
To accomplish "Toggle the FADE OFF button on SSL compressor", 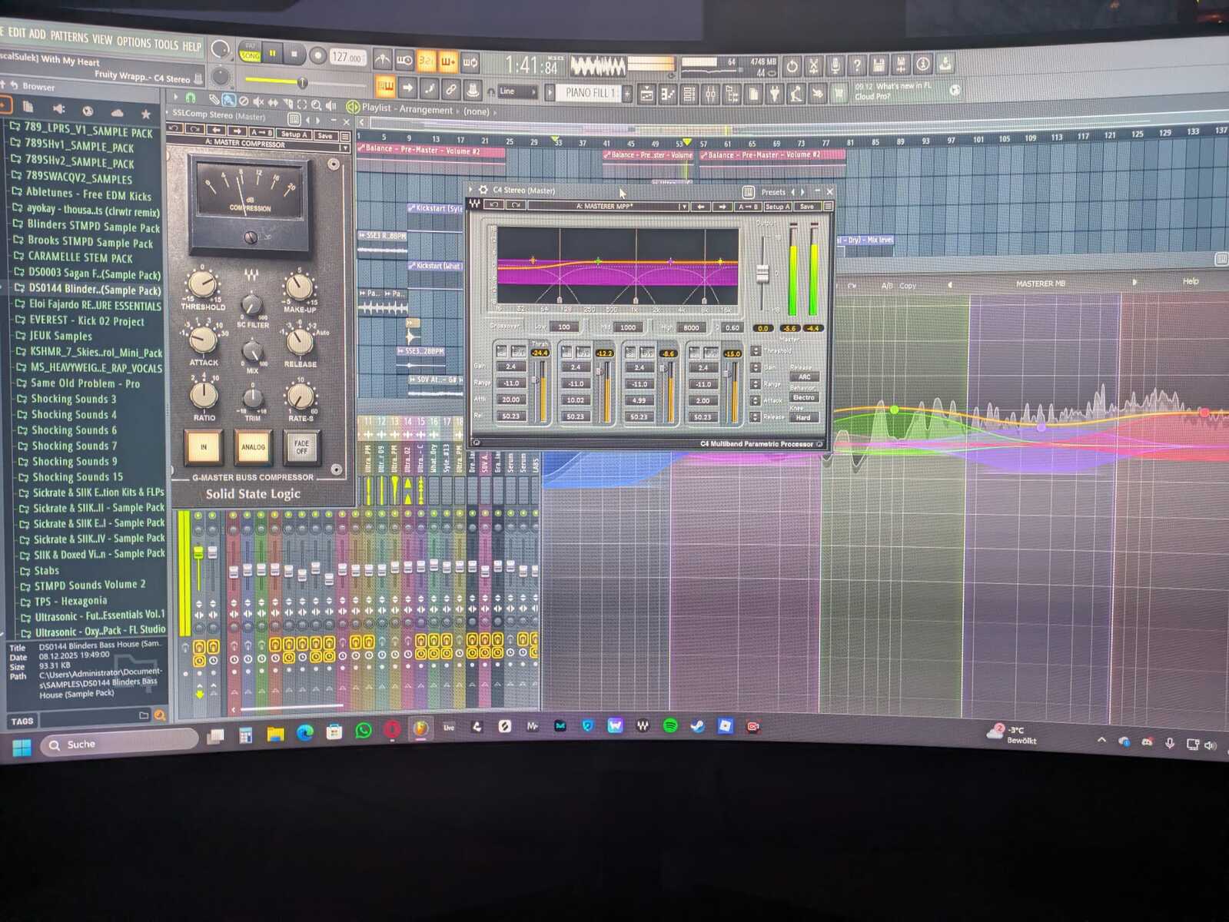I will (301, 446).
